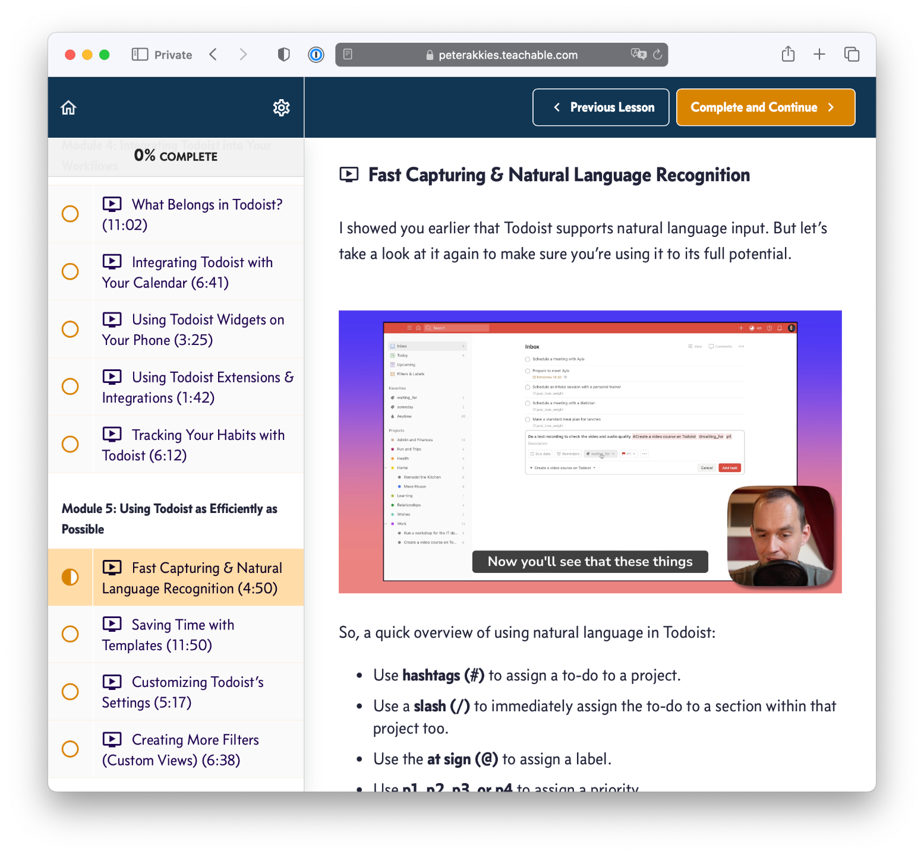Click the lock icon beside the URL
Screen dimensions: 924x855
pos(430,55)
